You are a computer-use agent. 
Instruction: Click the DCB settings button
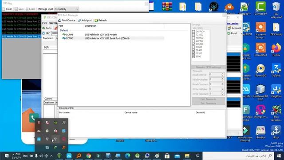(x=208, y=67)
